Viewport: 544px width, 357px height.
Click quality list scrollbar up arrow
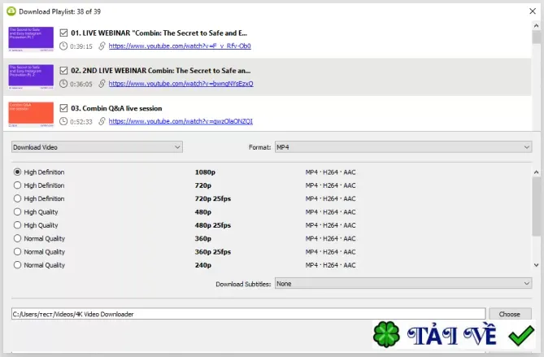[537, 172]
